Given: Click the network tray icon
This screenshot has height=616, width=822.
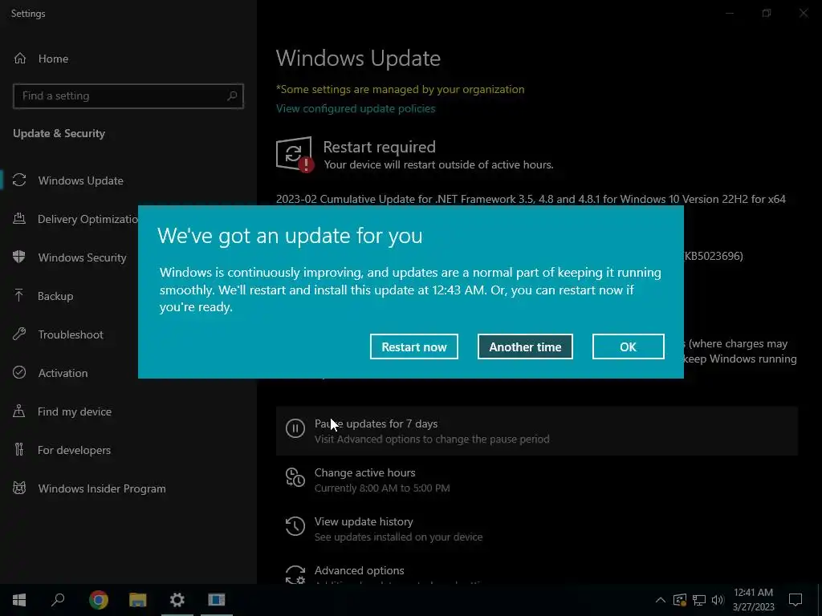Looking at the screenshot, I should 699,600.
